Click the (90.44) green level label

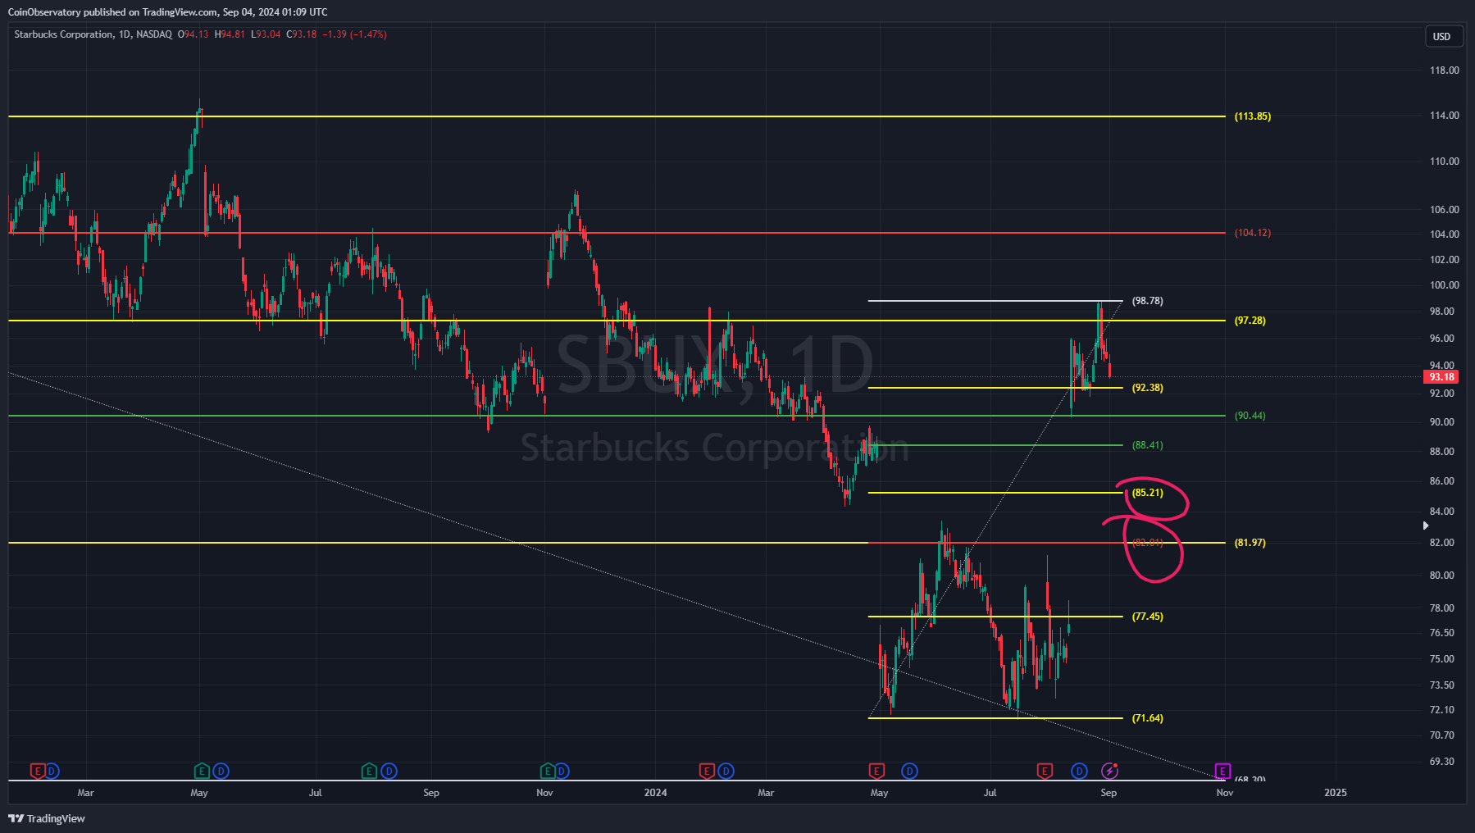tap(1250, 416)
